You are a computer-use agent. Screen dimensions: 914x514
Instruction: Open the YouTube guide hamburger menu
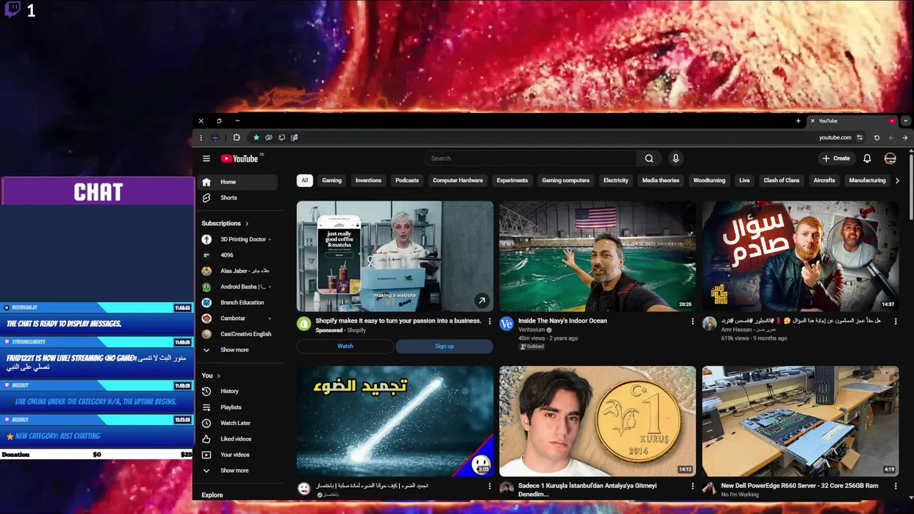coord(206,158)
